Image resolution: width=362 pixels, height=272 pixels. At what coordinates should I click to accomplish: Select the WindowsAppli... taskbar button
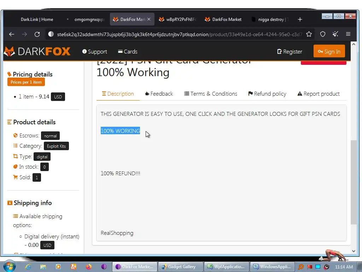click(272, 267)
